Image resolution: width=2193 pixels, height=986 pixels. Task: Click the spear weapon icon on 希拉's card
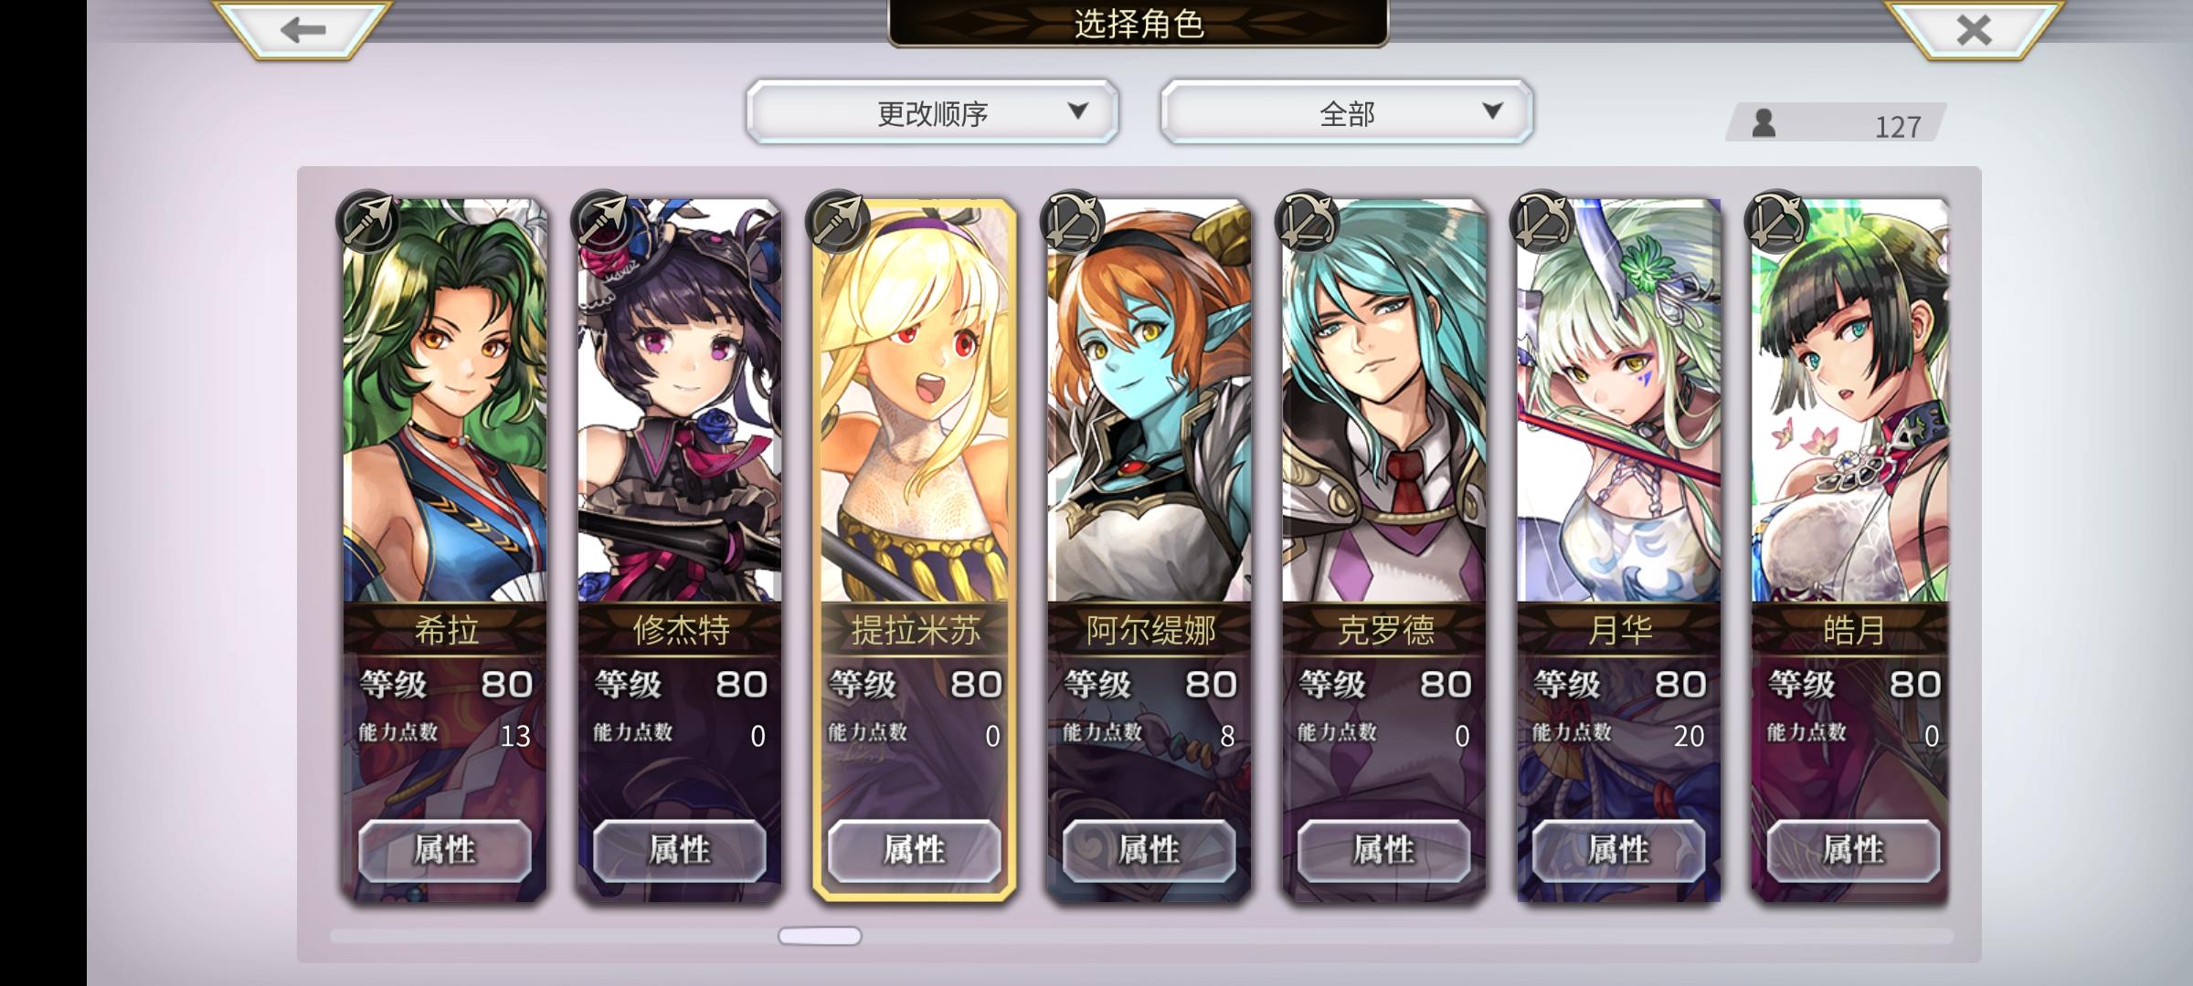(x=367, y=222)
